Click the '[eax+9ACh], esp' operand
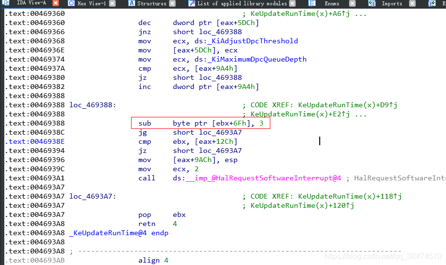Screen dimensions: 446x265 [x=205, y=160]
